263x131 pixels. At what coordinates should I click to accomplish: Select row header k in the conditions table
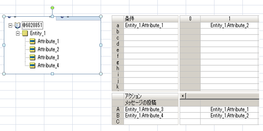pos(118,87)
